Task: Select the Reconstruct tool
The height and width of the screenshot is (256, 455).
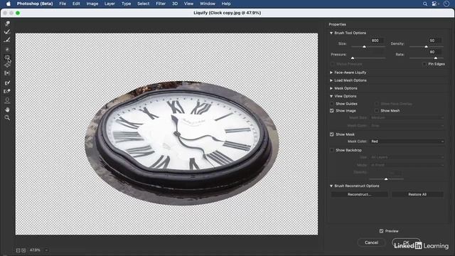Action: (x=7, y=31)
